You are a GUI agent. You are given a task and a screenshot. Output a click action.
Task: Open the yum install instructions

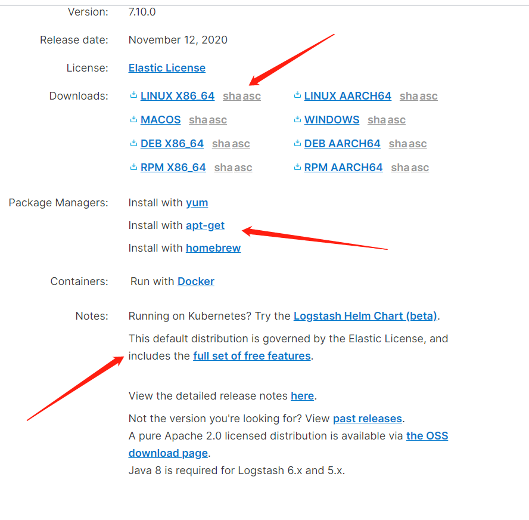click(x=197, y=203)
